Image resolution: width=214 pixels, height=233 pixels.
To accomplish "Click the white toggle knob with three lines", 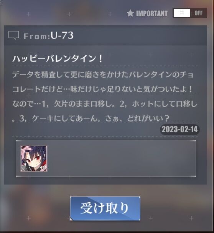I will tap(182, 13).
